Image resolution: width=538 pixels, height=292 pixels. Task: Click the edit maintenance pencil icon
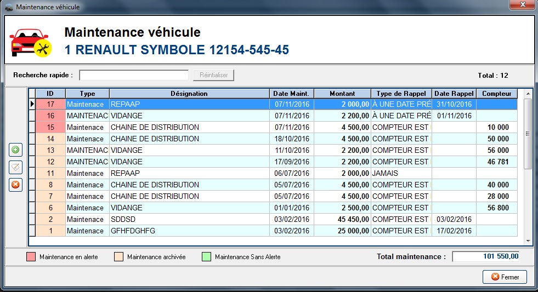coord(15,167)
